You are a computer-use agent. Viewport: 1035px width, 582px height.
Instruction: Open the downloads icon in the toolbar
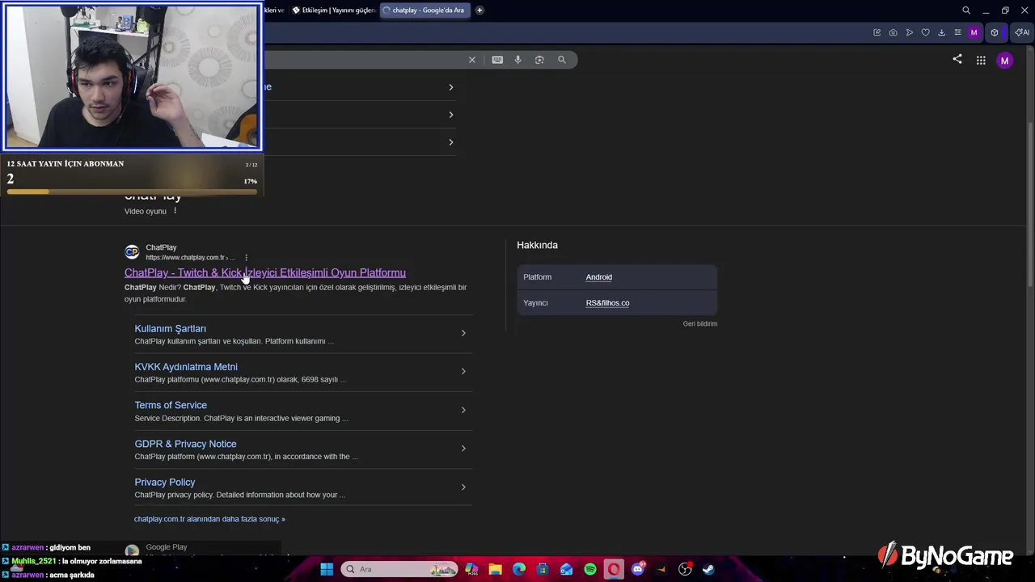[941, 32]
